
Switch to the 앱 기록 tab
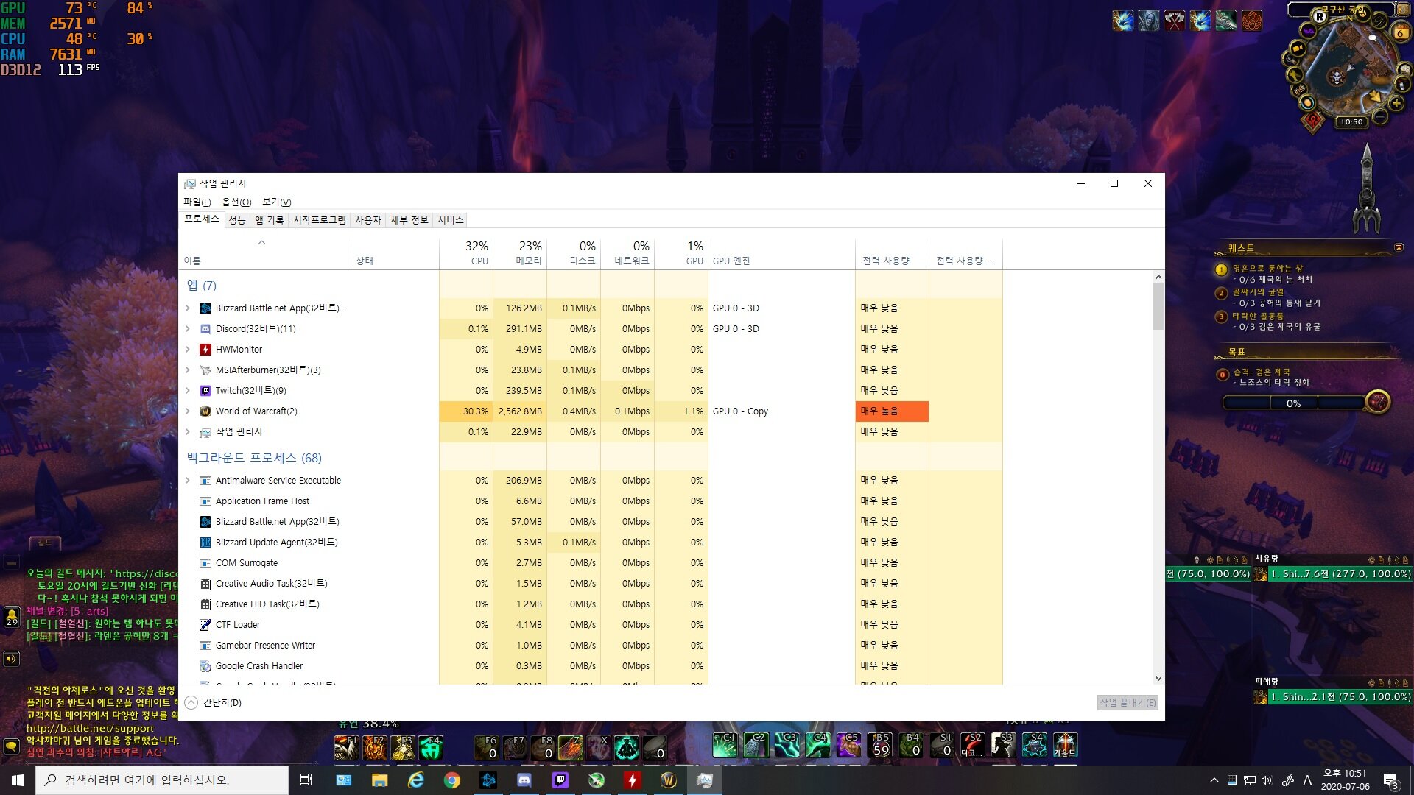click(x=269, y=220)
